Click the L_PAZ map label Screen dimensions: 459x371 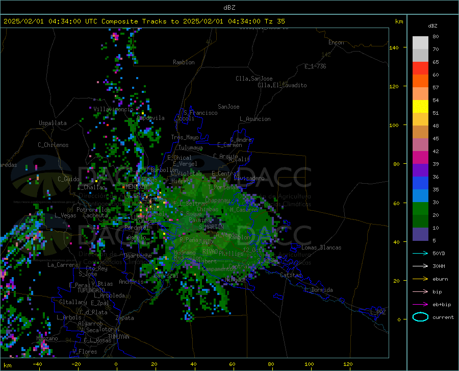378,312
